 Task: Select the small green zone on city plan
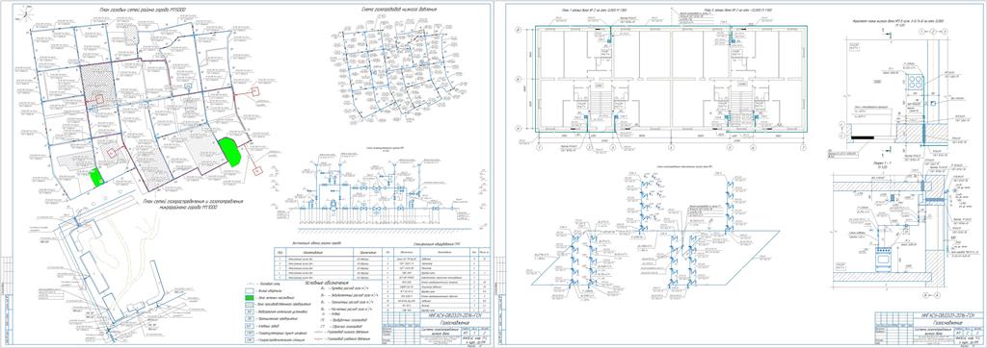(95, 178)
